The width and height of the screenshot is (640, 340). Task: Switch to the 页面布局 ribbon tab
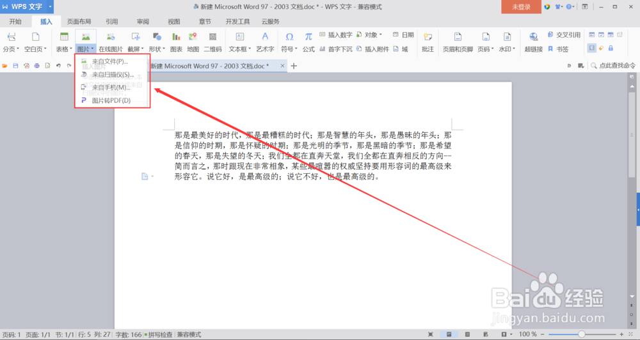coord(79,22)
